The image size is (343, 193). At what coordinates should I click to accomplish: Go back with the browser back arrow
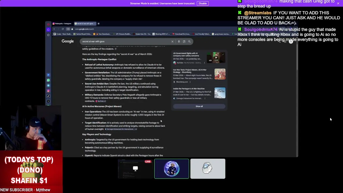(x=54, y=29)
